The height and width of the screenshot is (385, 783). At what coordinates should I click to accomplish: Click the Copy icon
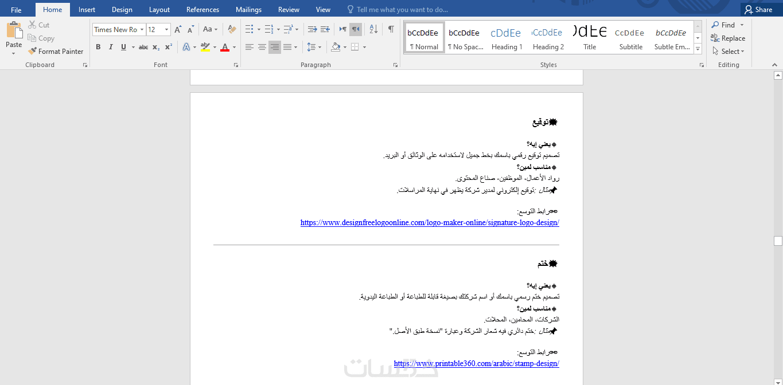coord(32,38)
